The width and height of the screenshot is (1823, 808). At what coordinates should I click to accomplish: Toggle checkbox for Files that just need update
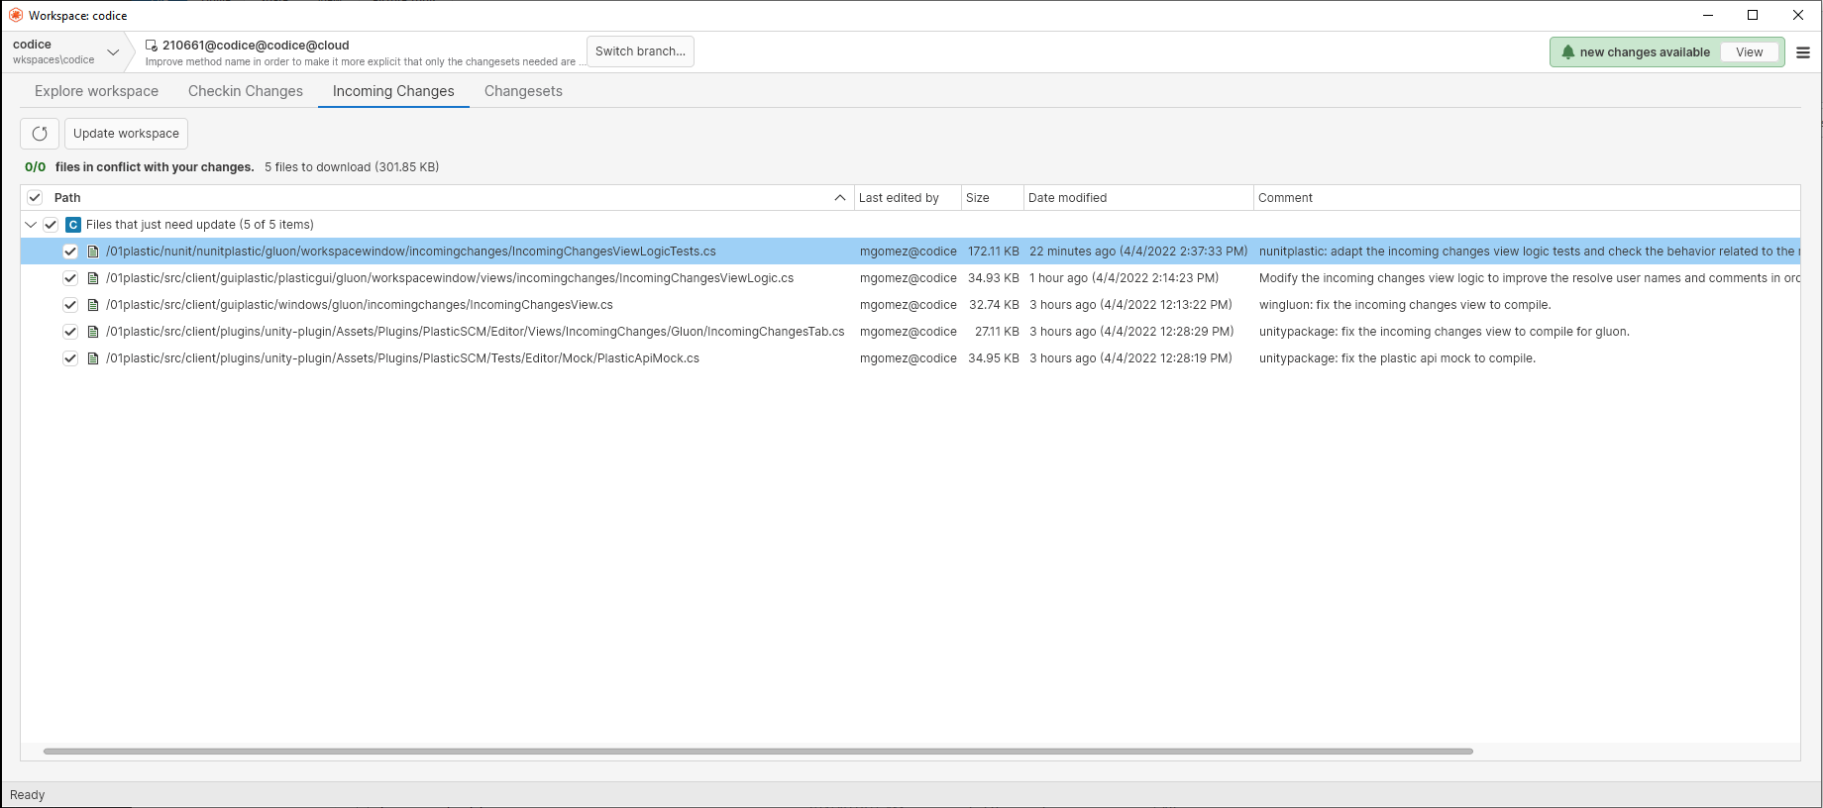52,225
